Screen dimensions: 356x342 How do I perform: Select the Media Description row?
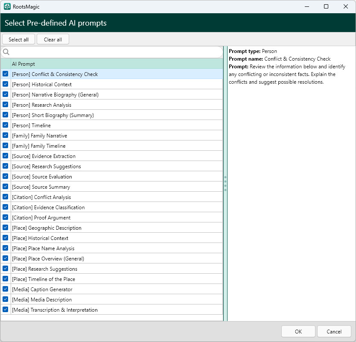[x=112, y=299]
